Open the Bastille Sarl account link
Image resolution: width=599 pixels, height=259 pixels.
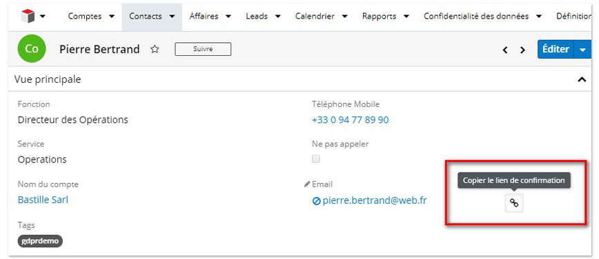coord(43,200)
